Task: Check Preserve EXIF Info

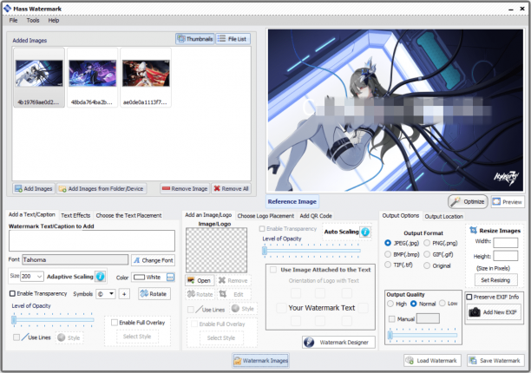Action: tap(469, 297)
